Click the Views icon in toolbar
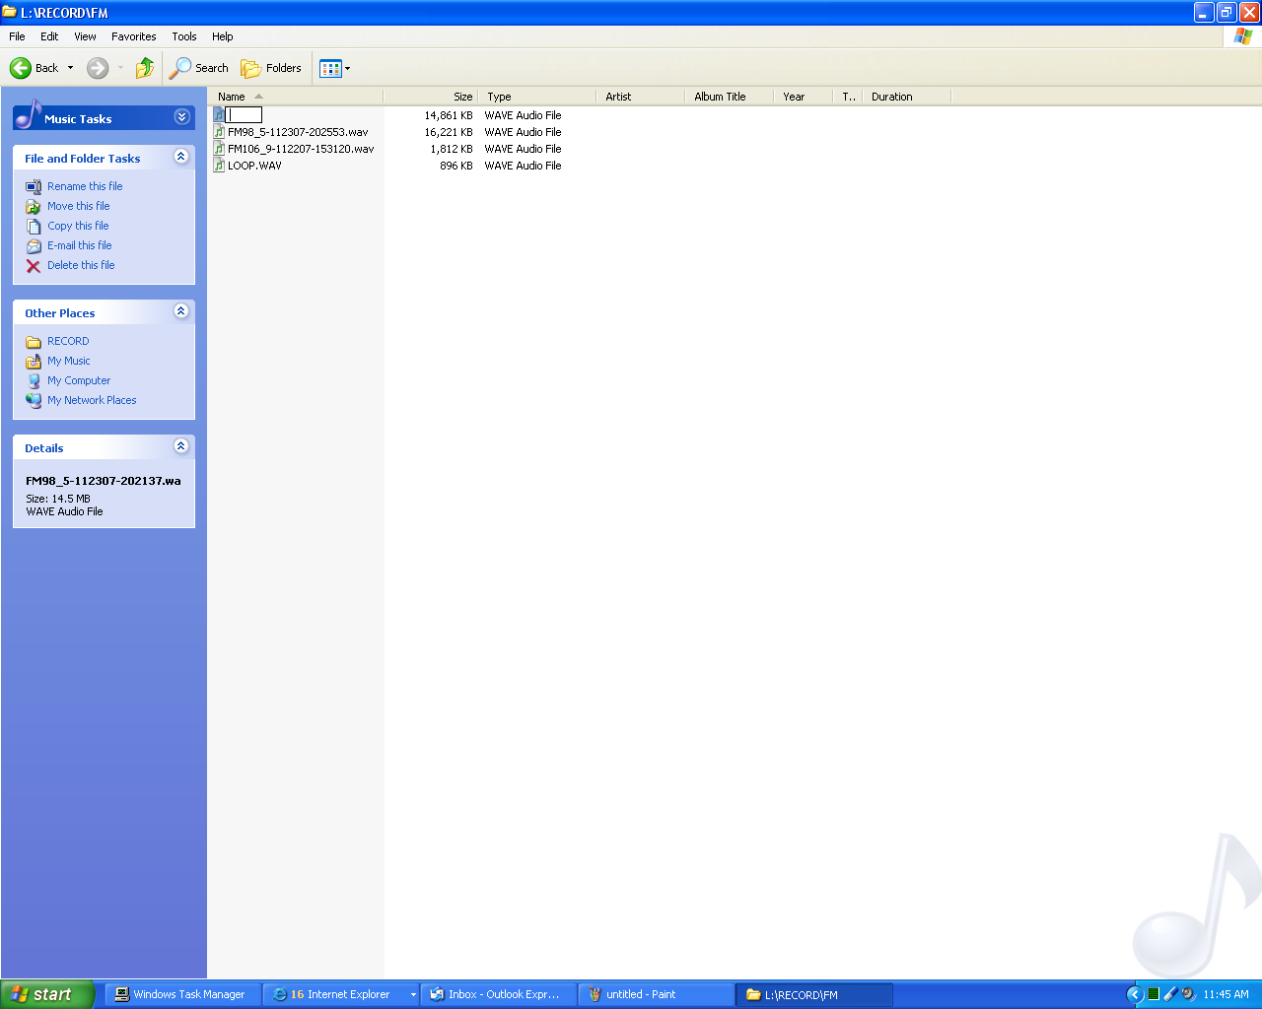 tap(330, 68)
